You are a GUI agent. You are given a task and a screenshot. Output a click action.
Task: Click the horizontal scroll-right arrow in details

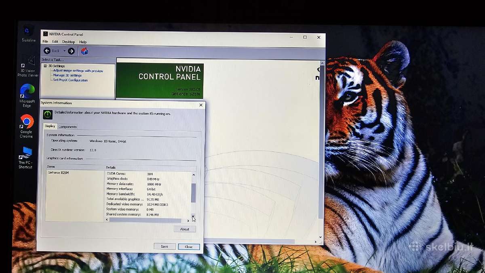[188, 220]
